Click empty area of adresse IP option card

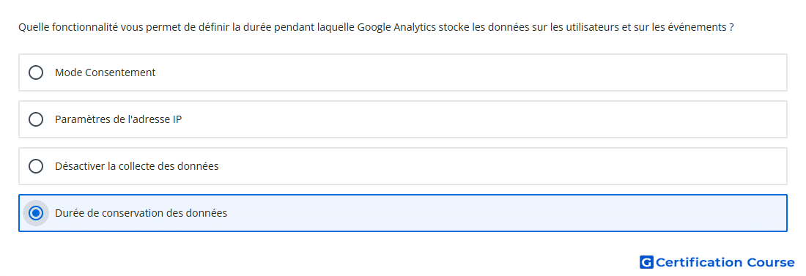(462, 119)
